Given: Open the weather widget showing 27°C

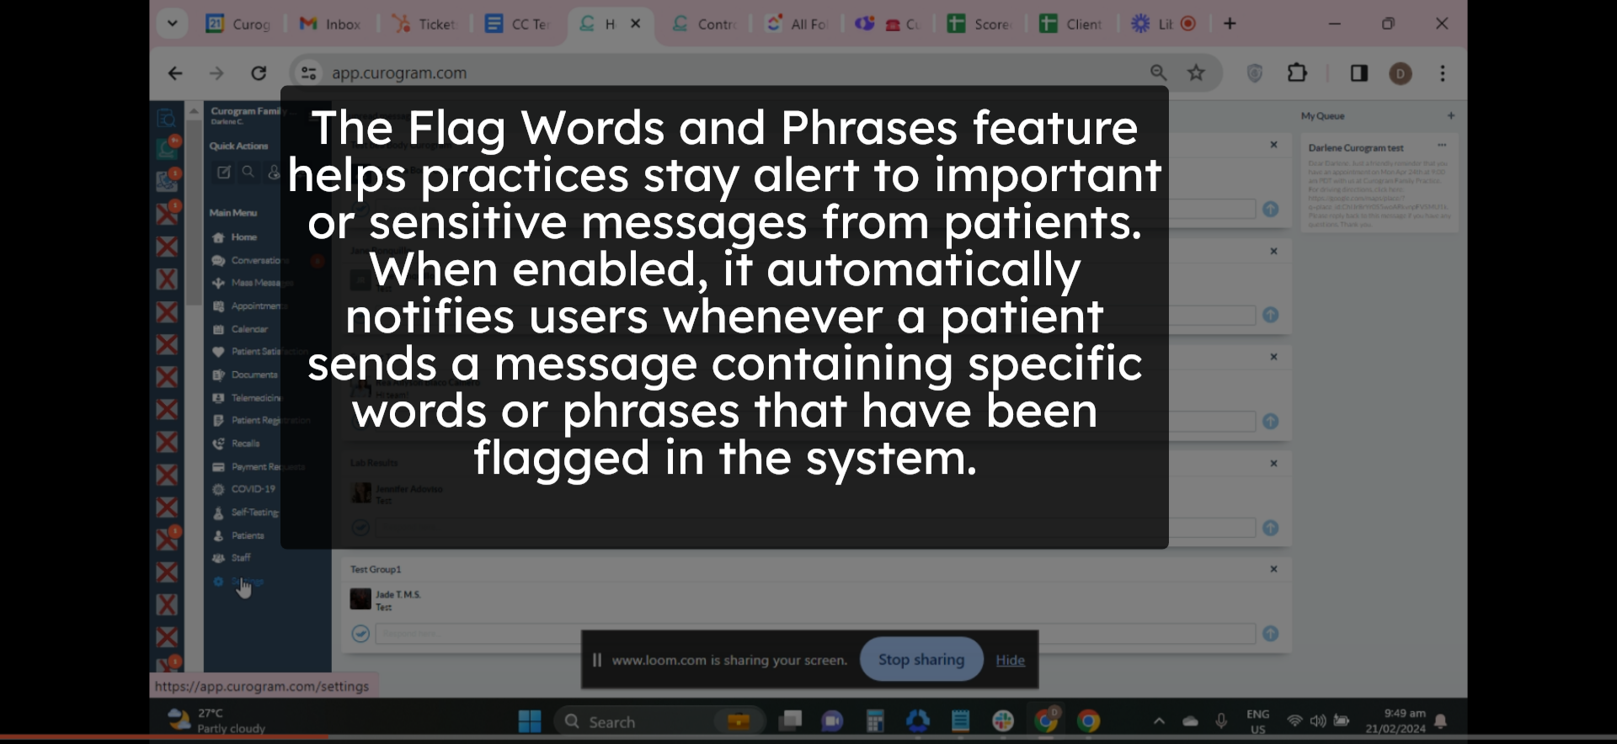Looking at the screenshot, I should [x=216, y=720].
